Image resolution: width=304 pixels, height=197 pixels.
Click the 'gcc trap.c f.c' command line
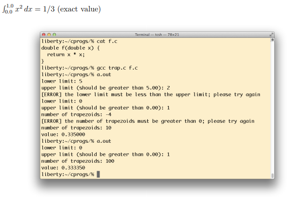coord(90,68)
